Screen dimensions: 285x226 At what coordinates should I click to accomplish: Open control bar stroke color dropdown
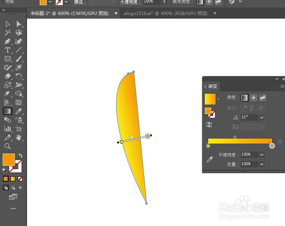tap(66, 2)
